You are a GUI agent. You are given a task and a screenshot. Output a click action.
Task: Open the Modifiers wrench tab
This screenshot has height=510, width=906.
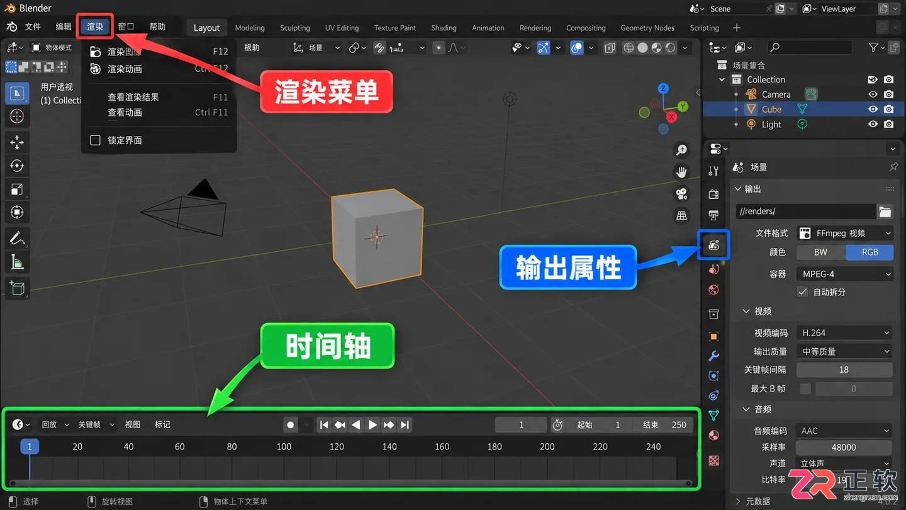tap(713, 356)
